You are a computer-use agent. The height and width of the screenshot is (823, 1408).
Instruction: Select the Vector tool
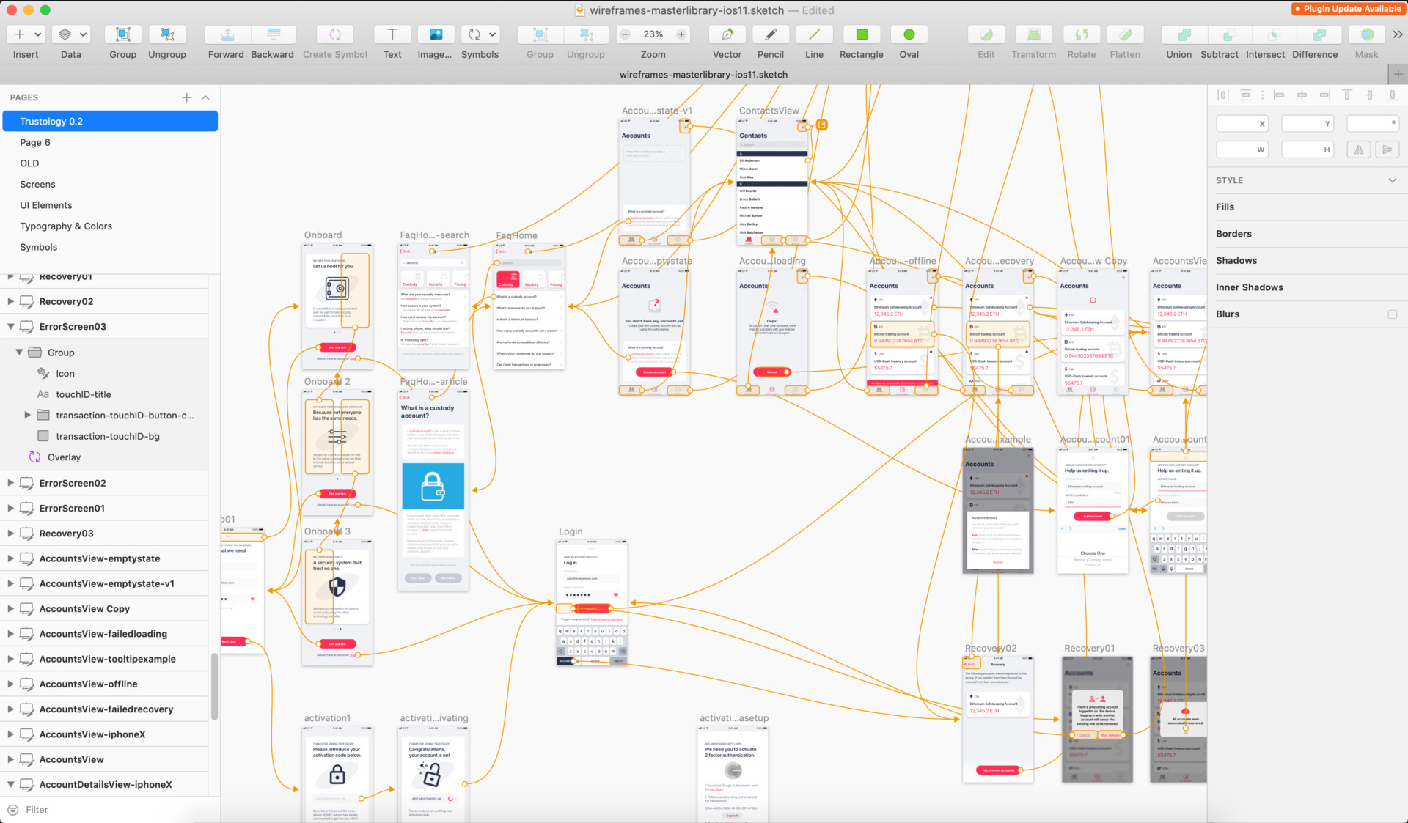click(727, 34)
